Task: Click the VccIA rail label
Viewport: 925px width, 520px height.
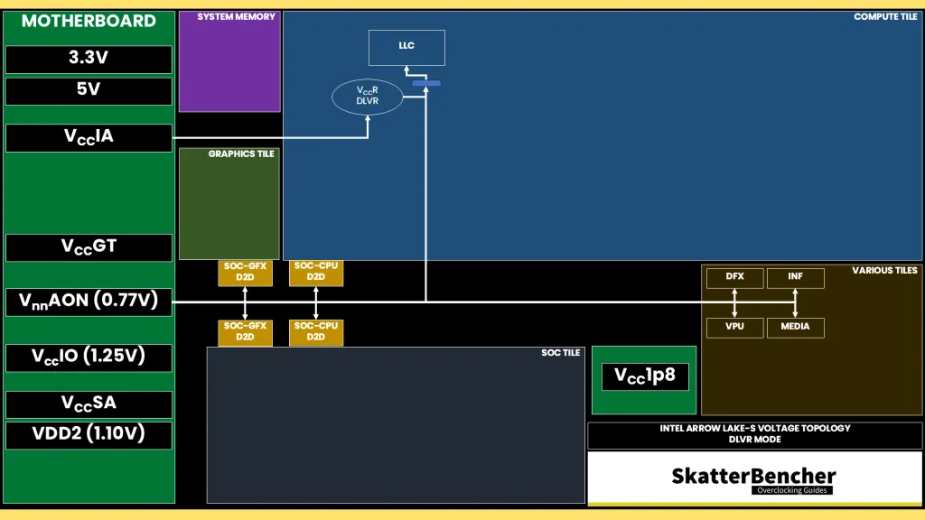Action: pos(89,137)
